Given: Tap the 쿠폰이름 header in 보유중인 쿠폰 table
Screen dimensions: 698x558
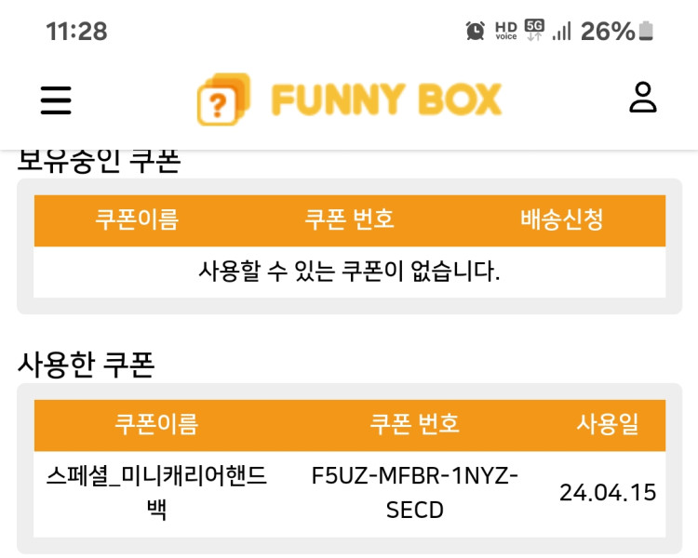Looking at the screenshot, I should 137,220.
